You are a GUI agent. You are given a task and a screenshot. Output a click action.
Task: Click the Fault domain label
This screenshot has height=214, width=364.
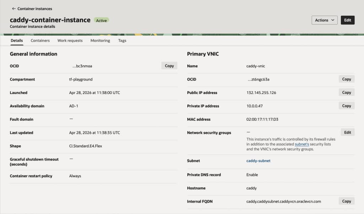(x=22, y=119)
